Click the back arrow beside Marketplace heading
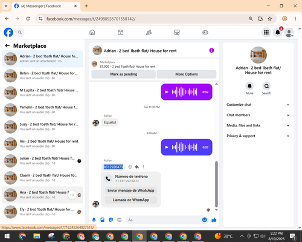Screen dimensions: 302x242 pyautogui.click(x=7, y=46)
